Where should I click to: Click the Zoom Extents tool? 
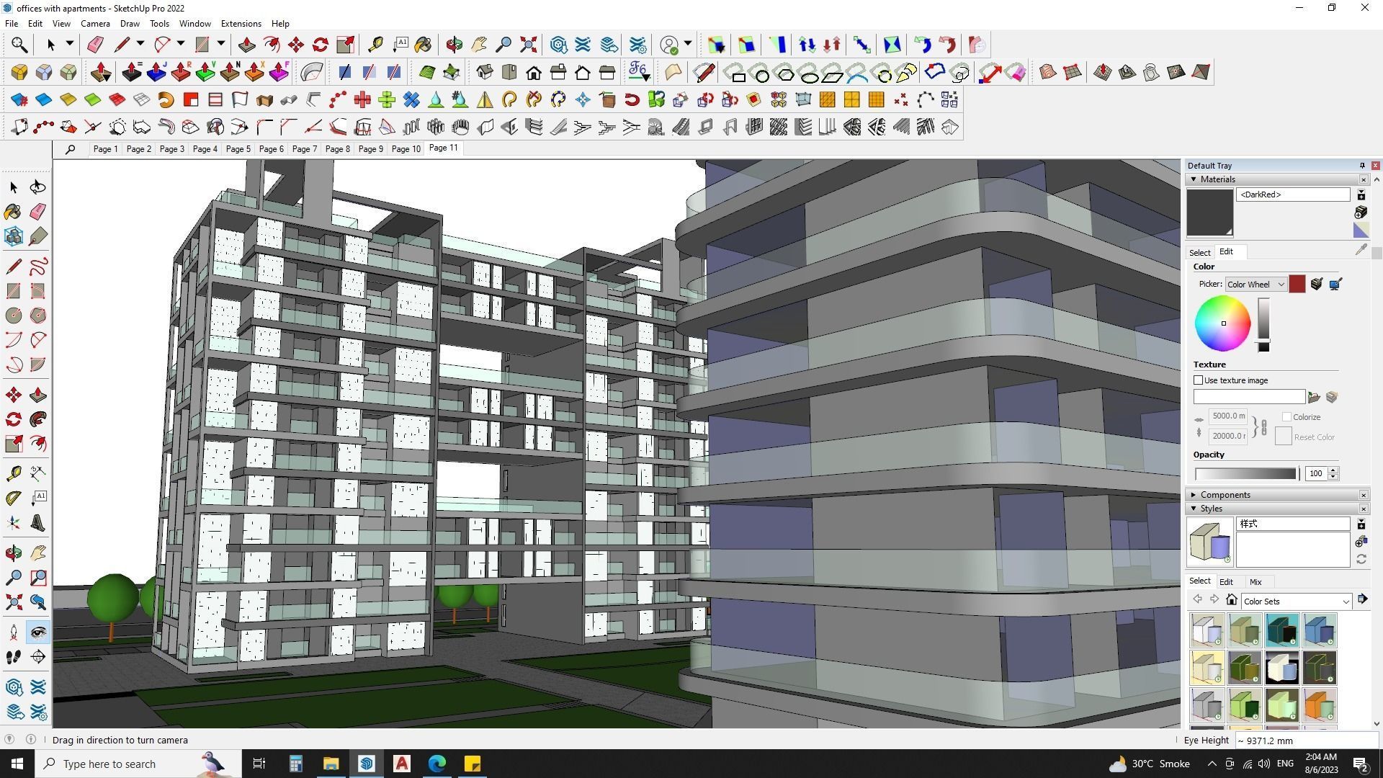click(13, 602)
